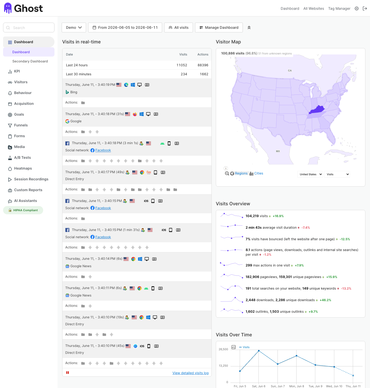Click the Last 30 minutes row
Viewport: 370px width, 388px height.
tap(137, 74)
